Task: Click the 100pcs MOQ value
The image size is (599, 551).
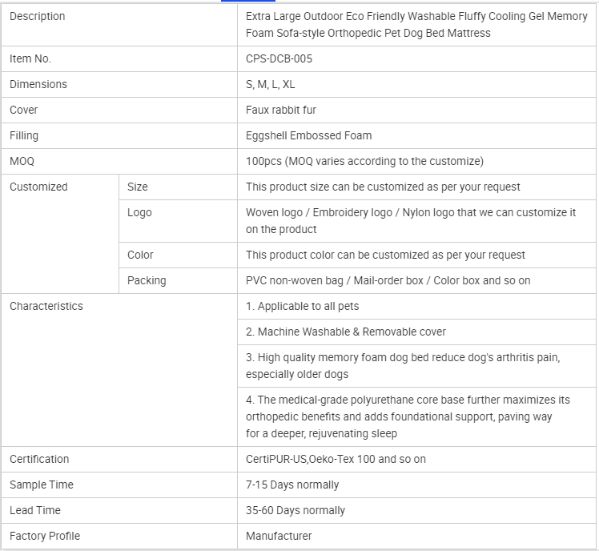Action: [x=364, y=161]
